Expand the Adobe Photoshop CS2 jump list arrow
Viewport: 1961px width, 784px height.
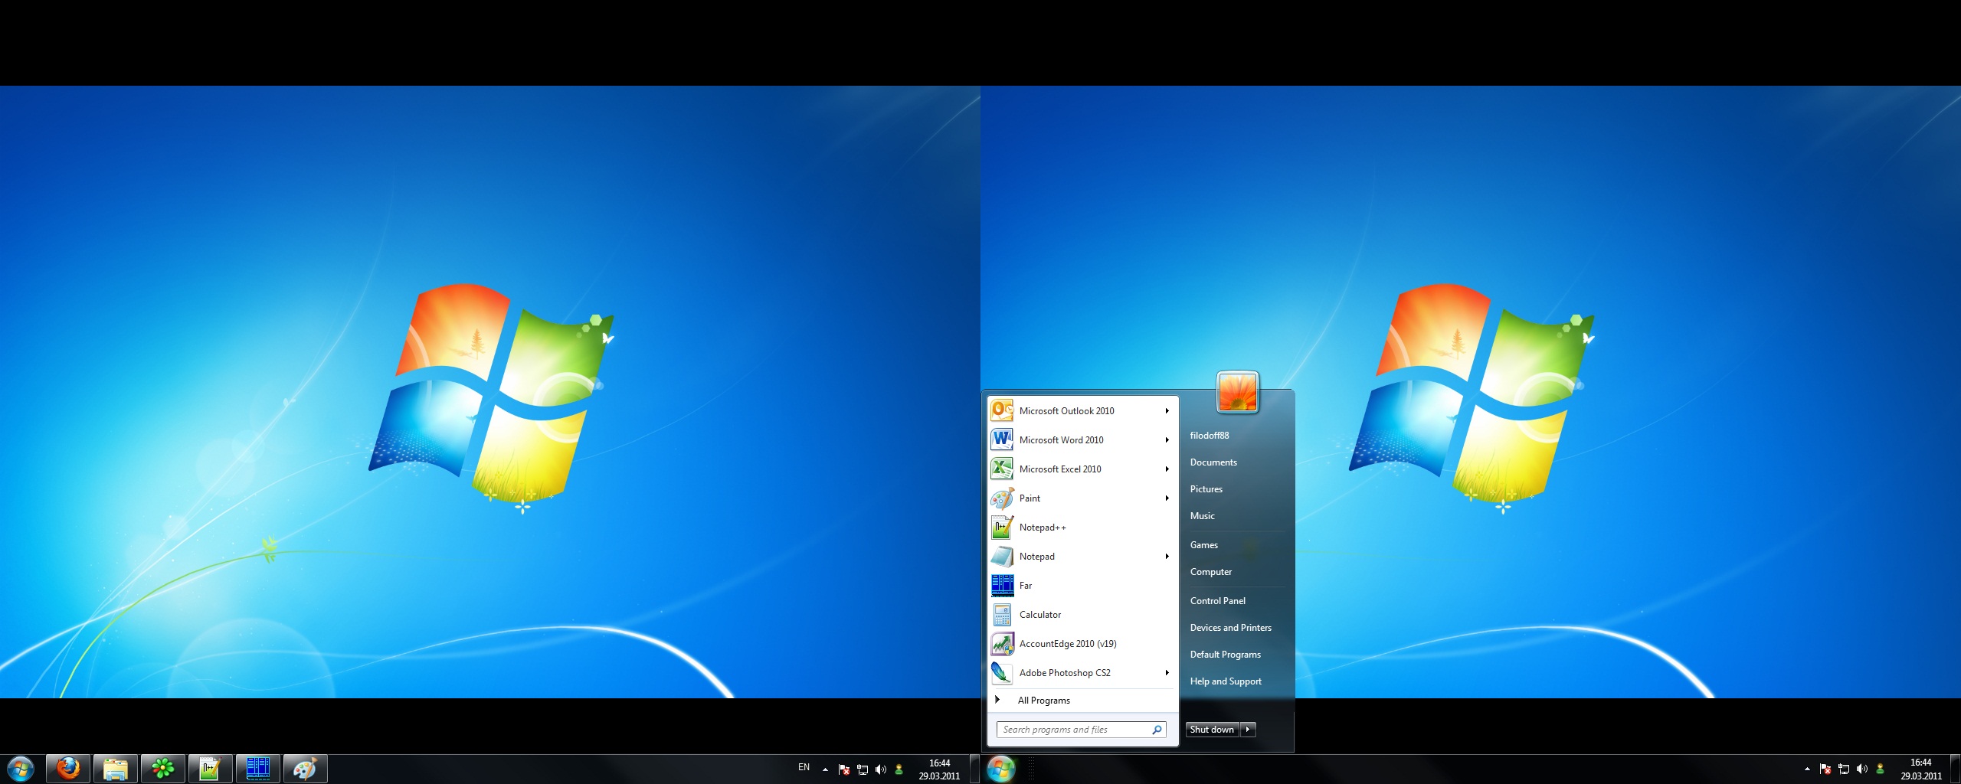point(1167,673)
